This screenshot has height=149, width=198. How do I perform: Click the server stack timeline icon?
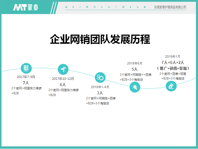coord(26,68)
